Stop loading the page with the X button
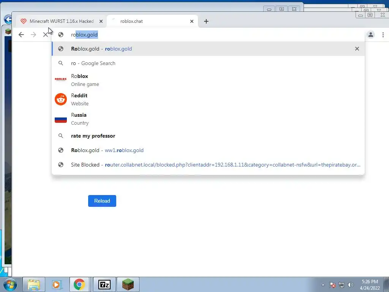Screen dimensions: 389x292 tap(46, 35)
